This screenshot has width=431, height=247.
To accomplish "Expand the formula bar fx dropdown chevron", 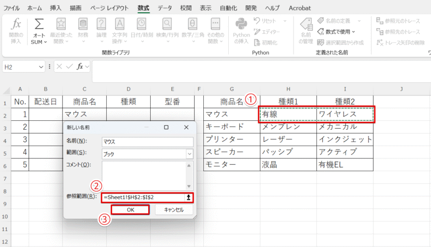I will [x=87, y=67].
